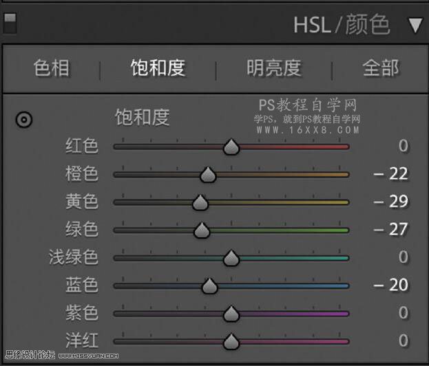Show the 全部 (All) tab
The image size is (429, 366).
point(380,68)
